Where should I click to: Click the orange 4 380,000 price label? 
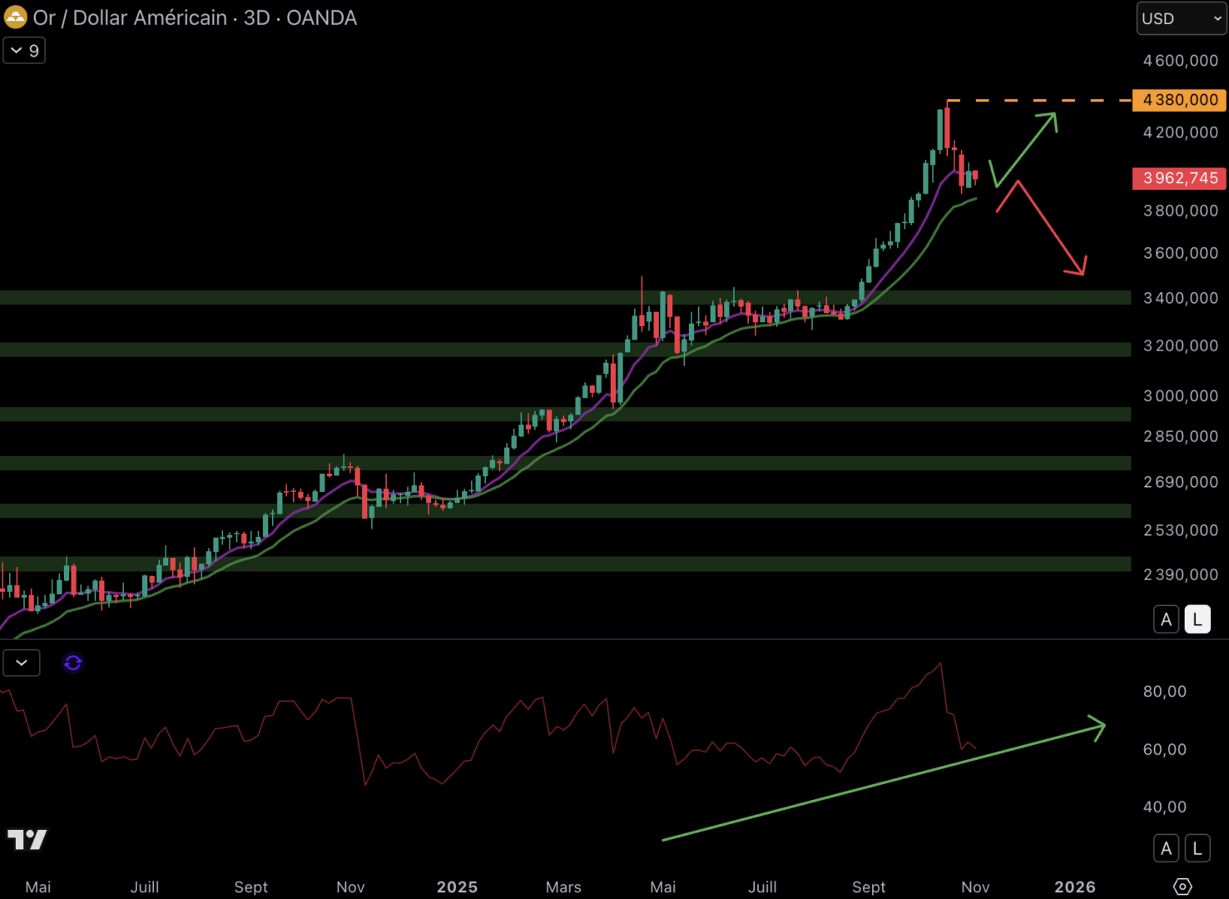[1179, 100]
